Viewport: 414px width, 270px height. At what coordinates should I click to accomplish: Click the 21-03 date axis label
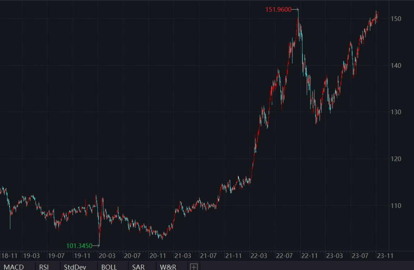(x=183, y=256)
